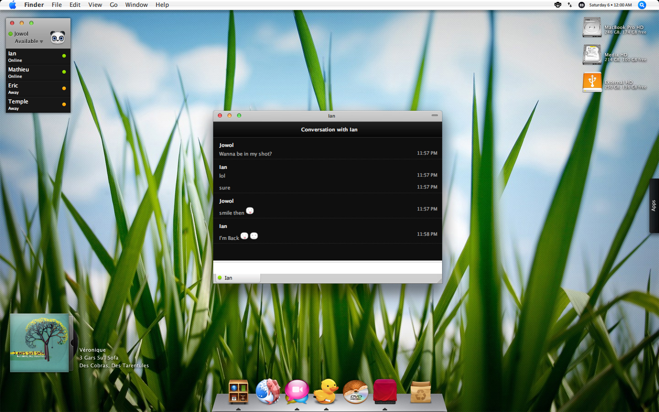Open the Edit menu

(x=75, y=5)
